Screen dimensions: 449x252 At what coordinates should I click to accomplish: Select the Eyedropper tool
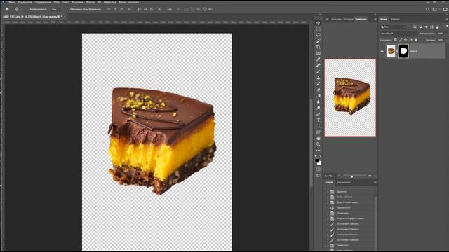pyautogui.click(x=318, y=59)
